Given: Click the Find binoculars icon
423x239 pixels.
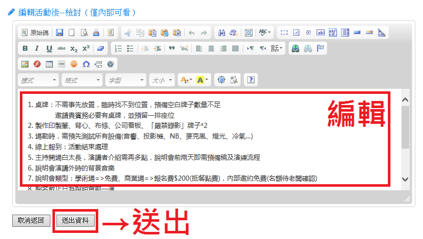Looking at the screenshot, I should click(221, 32).
